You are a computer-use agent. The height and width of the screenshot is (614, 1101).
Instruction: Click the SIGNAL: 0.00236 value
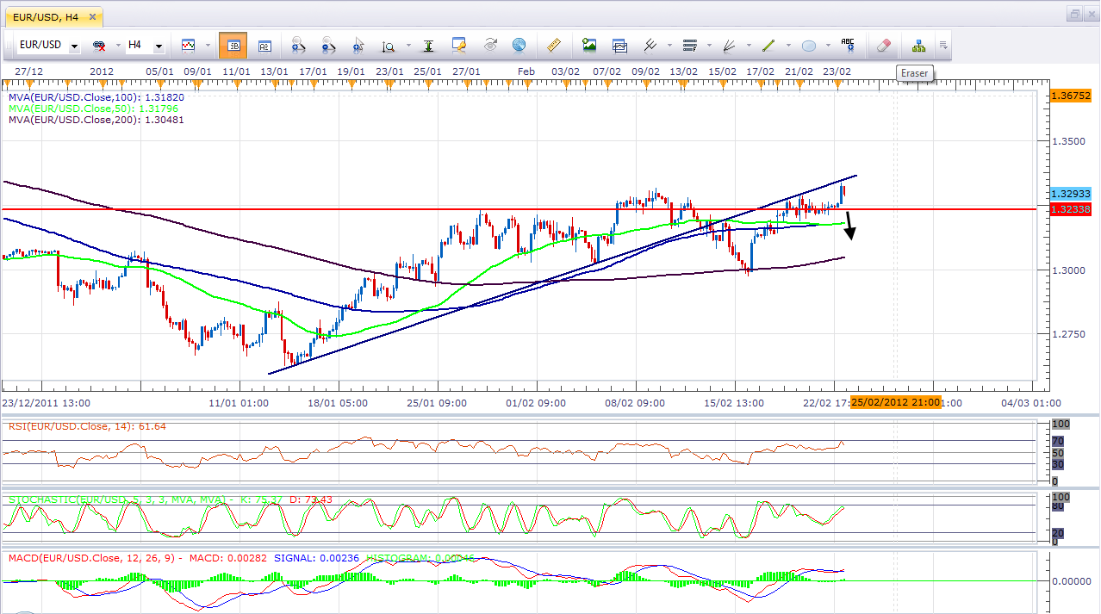pos(318,558)
